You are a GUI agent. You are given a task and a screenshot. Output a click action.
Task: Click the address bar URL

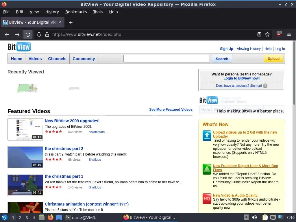[87, 35]
